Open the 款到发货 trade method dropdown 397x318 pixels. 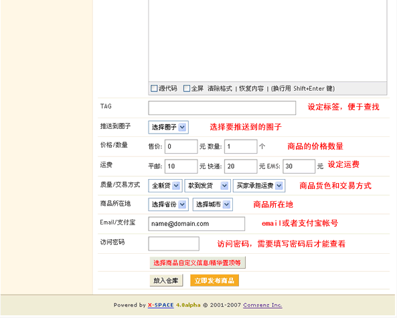coord(208,186)
